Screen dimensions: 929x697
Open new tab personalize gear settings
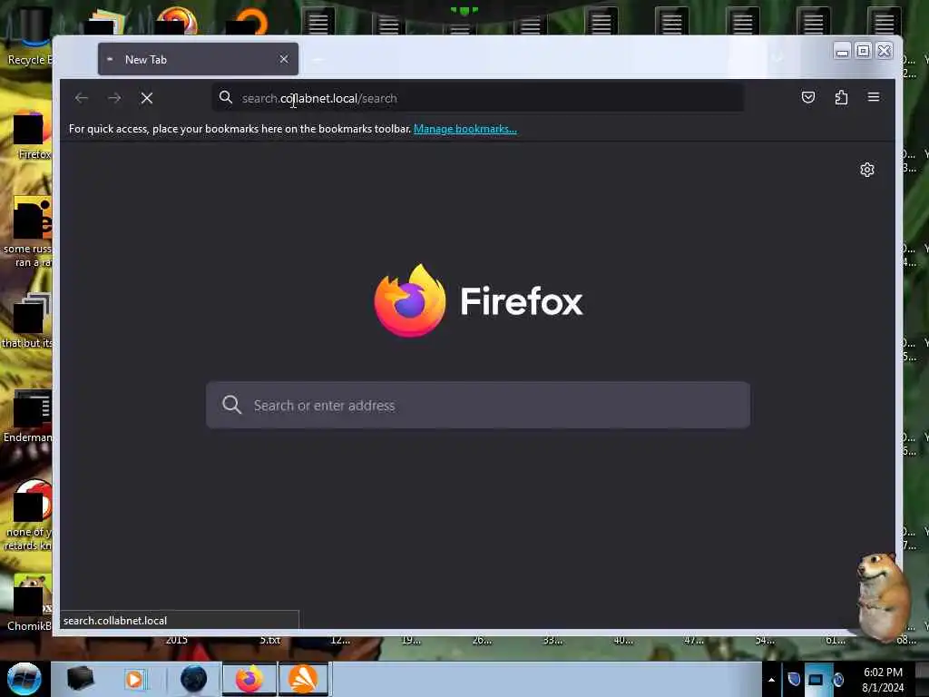click(x=866, y=170)
